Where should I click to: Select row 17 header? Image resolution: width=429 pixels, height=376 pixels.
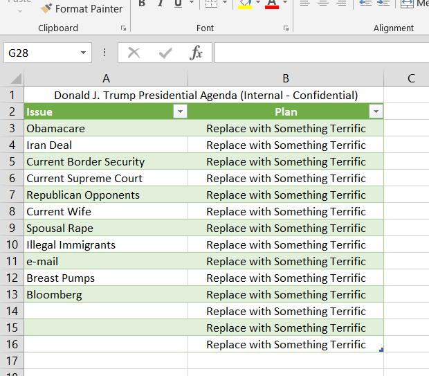coord(12,361)
